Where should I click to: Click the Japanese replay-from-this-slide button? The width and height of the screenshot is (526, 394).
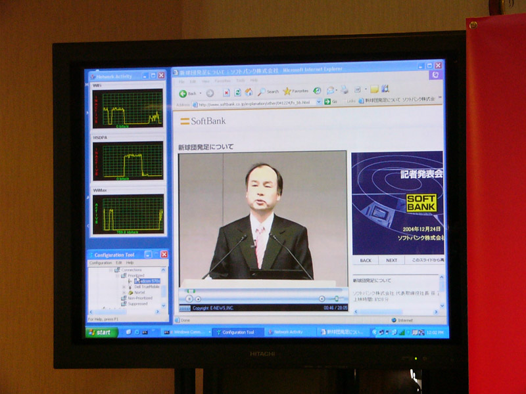[x=425, y=260]
